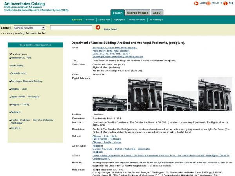Click subject Allegory -- Quality -- Justice link
The image size is (235, 176).
107,142
